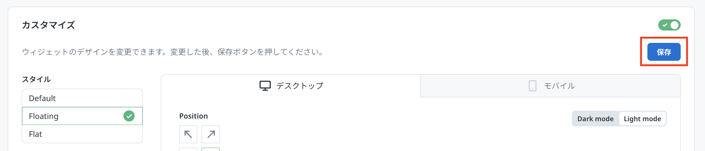The height and width of the screenshot is (151, 705).
Task: Select the Flat style option
Action: 82,134
